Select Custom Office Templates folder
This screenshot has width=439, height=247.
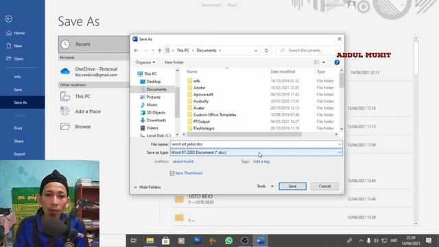tap(215, 115)
